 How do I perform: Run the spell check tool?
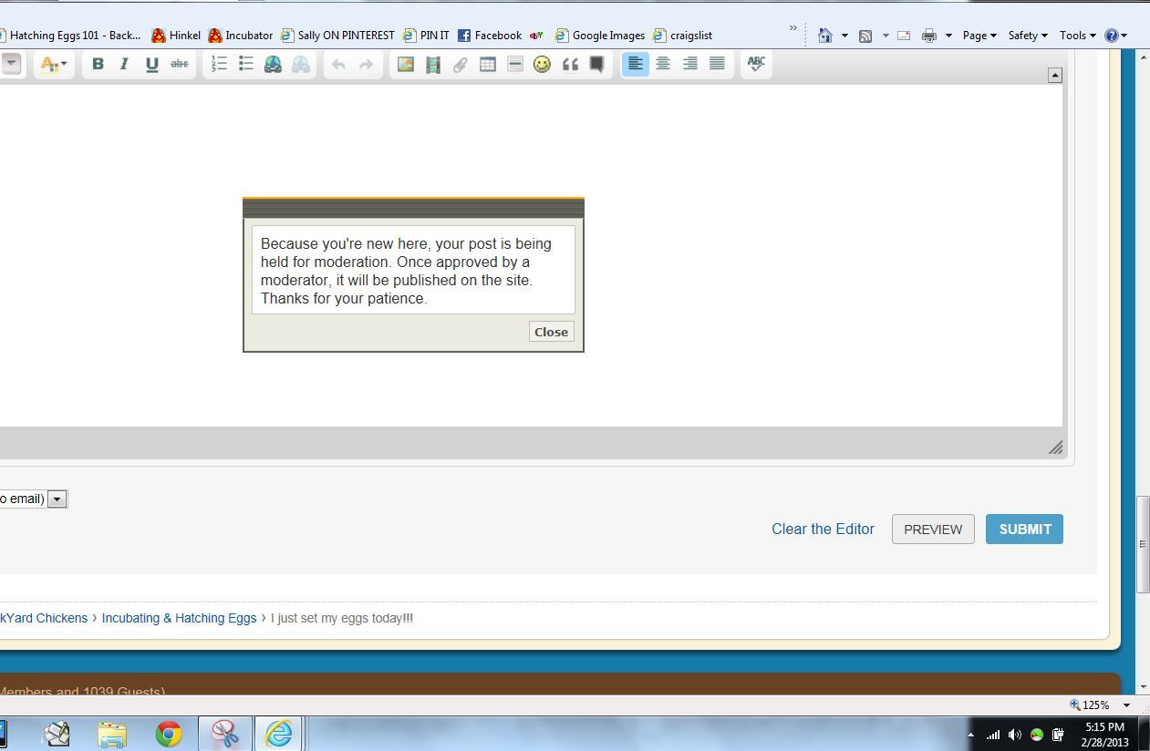(756, 64)
